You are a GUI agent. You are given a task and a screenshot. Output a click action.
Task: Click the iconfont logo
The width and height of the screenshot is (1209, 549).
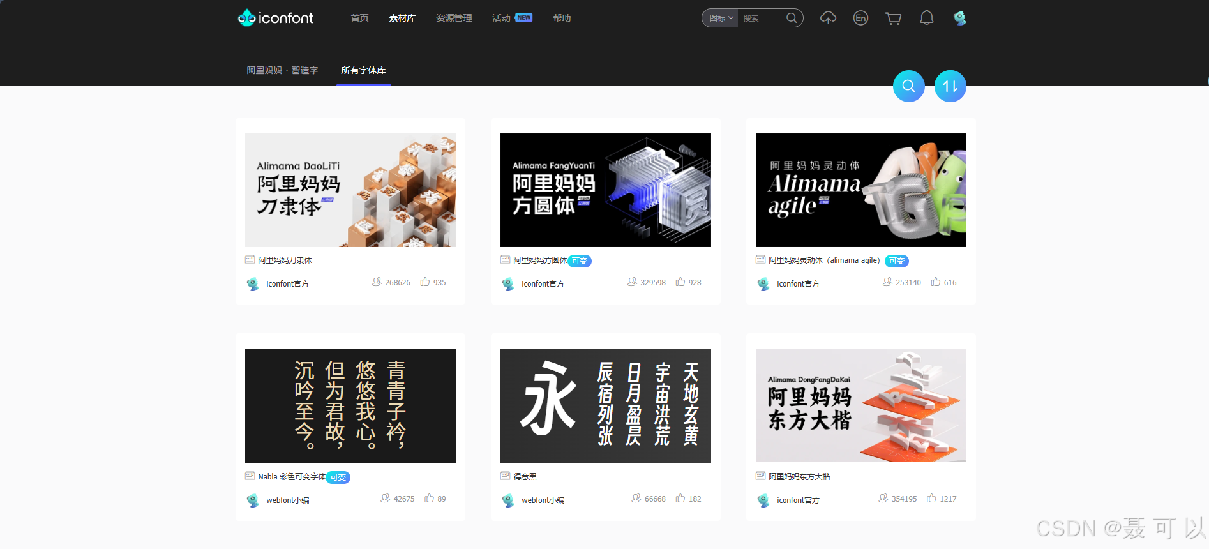pyautogui.click(x=275, y=18)
